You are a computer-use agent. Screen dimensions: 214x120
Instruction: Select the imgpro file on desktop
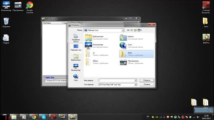coord(6,39)
